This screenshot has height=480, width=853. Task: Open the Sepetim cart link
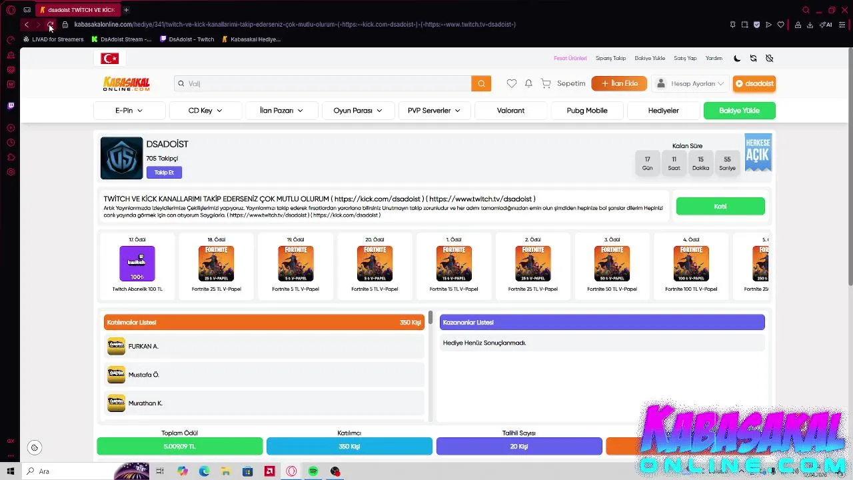pos(571,83)
